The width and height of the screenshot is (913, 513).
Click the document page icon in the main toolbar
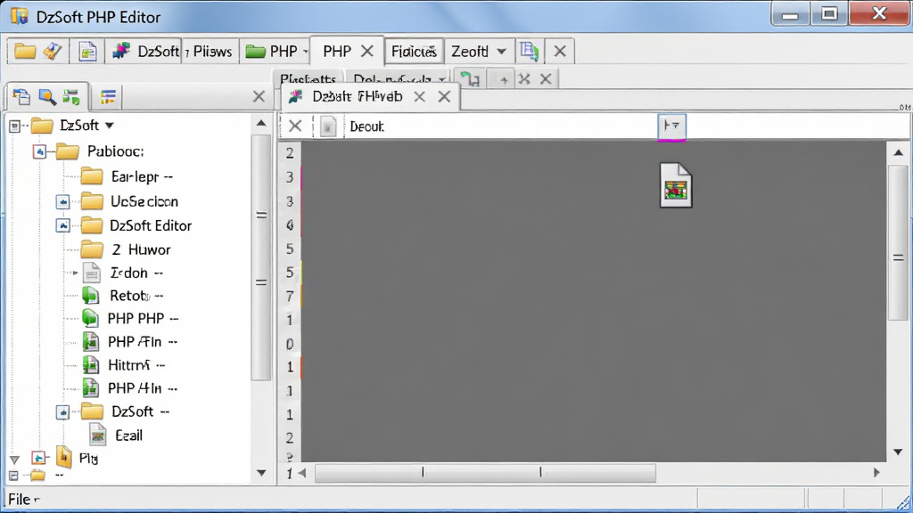click(x=87, y=51)
